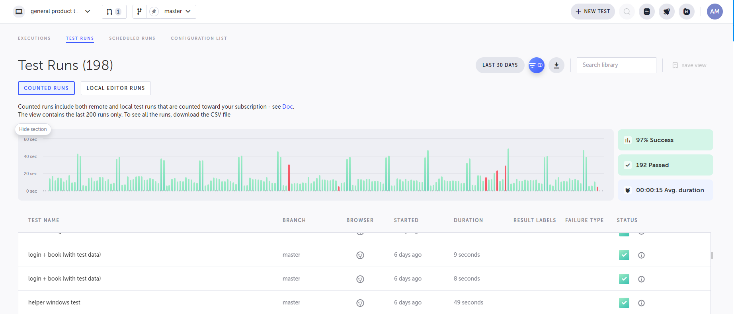Click the New Test button

coord(592,12)
